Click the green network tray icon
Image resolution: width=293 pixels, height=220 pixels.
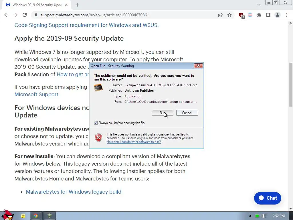(x=257, y=216)
